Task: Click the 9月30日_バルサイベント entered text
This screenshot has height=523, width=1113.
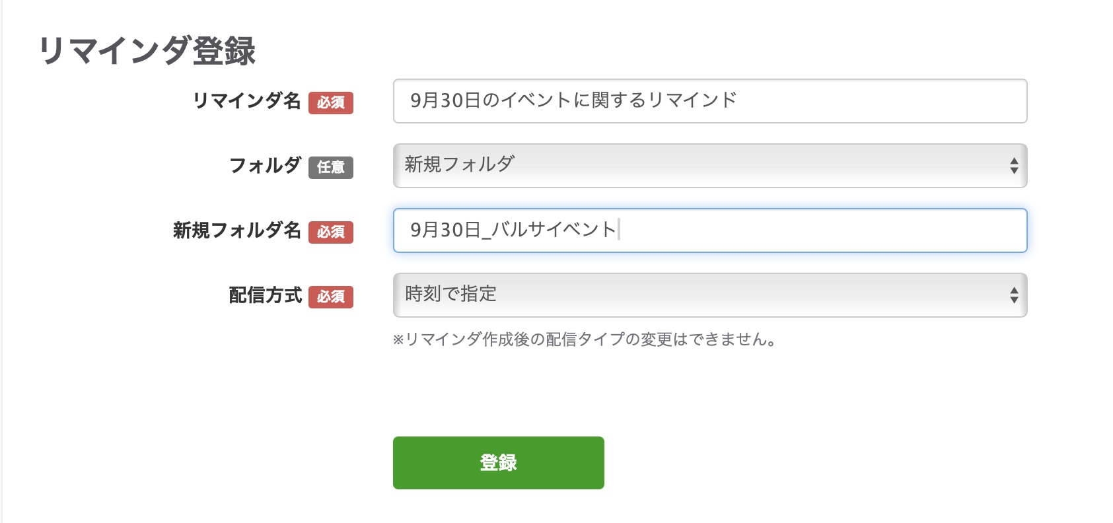Action: [x=513, y=230]
